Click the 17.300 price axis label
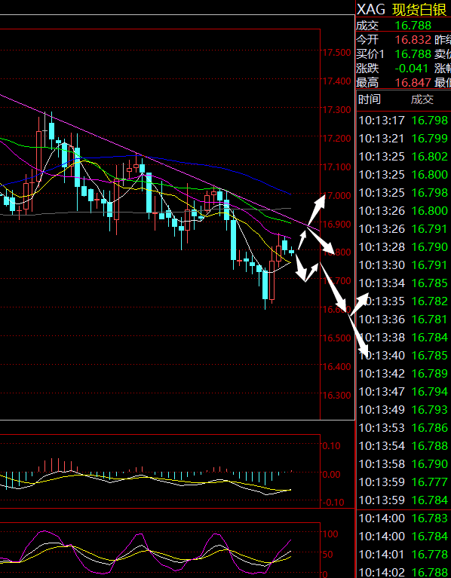Image resolution: width=451 pixels, height=578 pixels. [336, 109]
